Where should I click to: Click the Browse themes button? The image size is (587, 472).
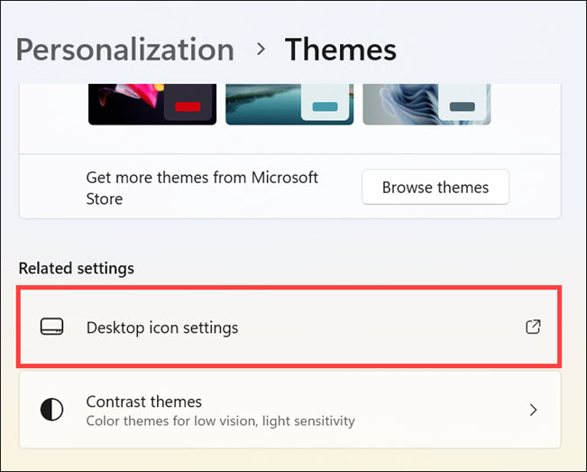pos(435,188)
